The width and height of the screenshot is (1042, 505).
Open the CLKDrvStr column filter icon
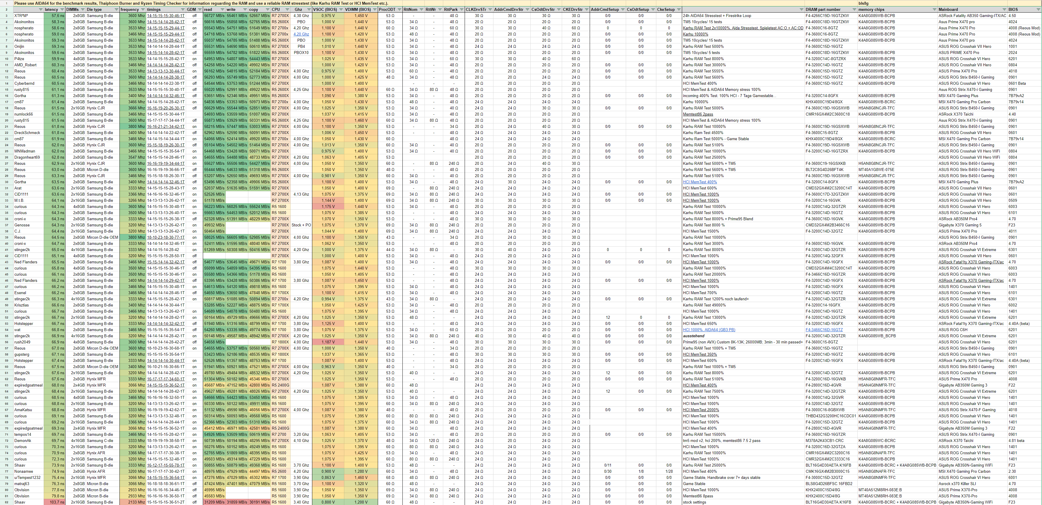(x=490, y=9)
